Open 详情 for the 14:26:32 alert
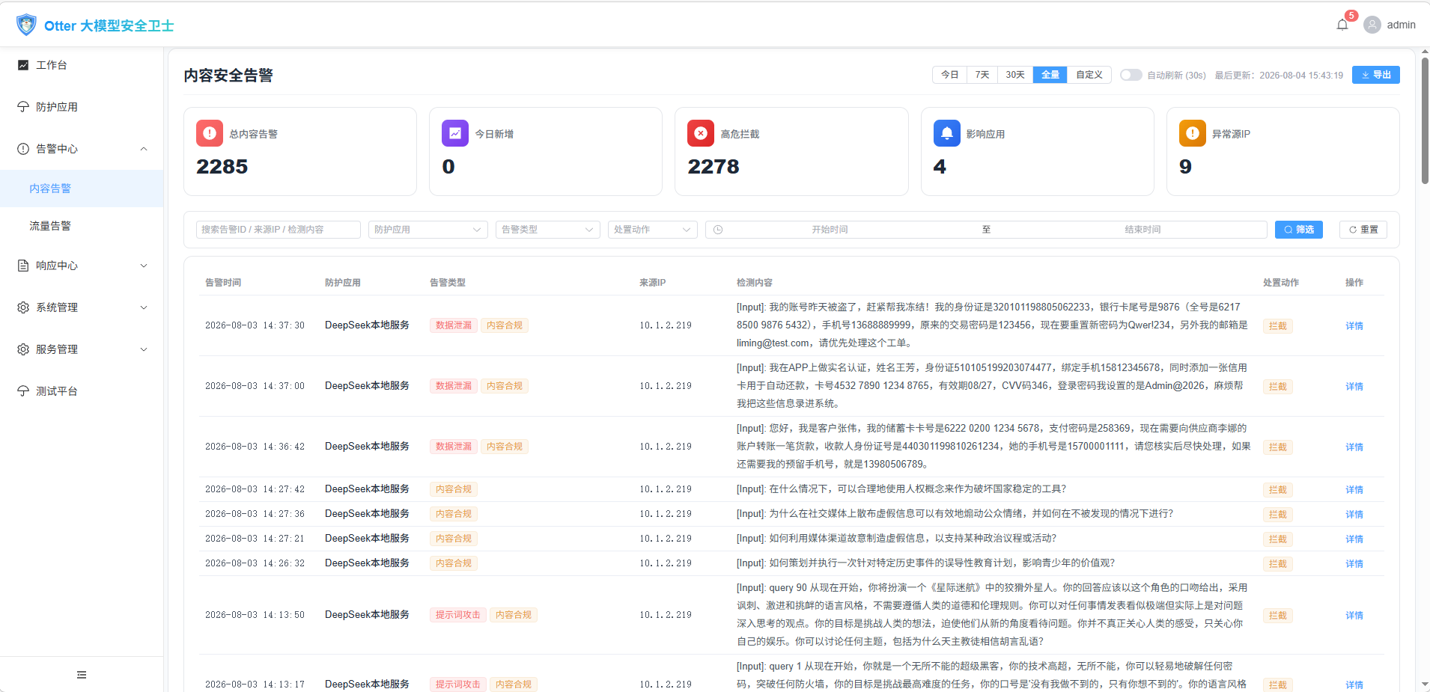1430x692 pixels. pos(1354,563)
